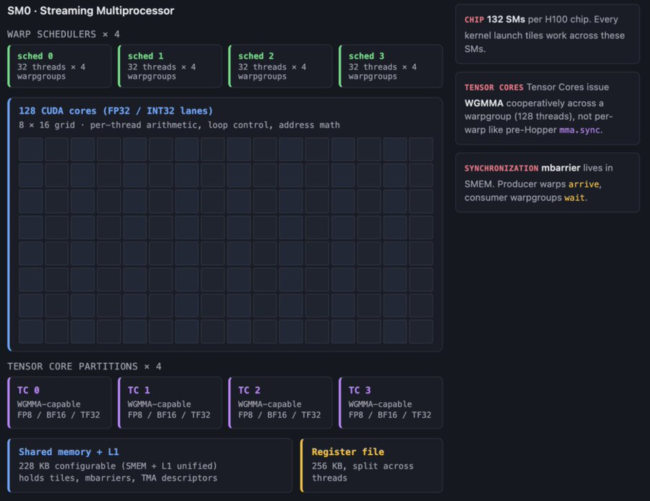Viewport: 650px width, 501px height.
Task: Select the TENSOR CORES info card
Action: point(547,108)
